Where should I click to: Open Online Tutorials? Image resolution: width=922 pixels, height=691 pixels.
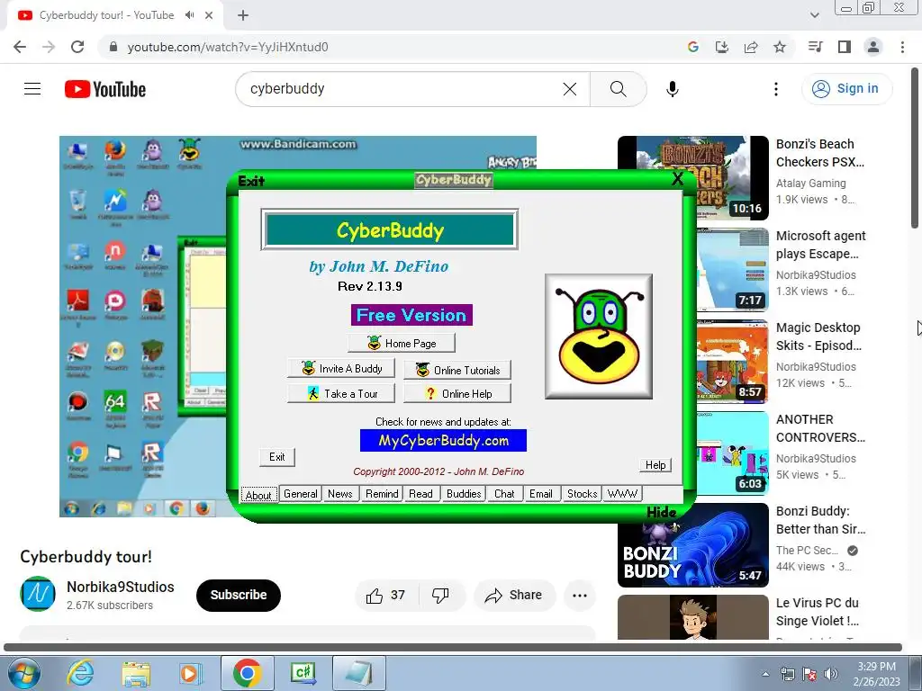pos(457,370)
